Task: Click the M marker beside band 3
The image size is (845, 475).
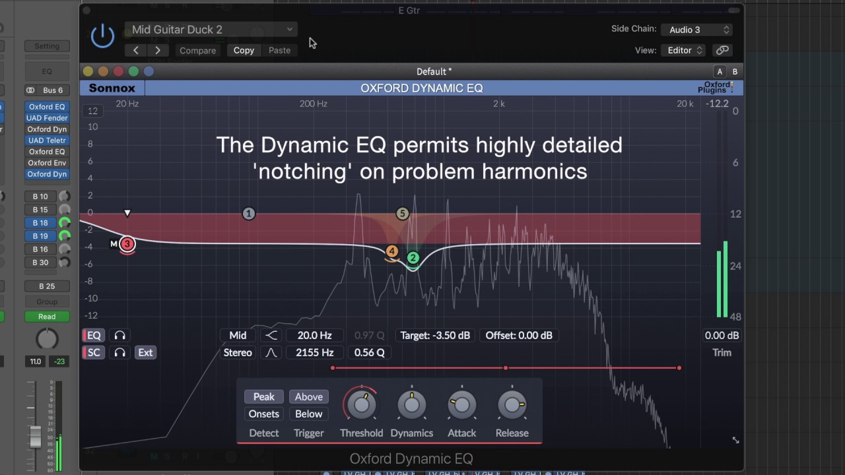Action: click(x=114, y=243)
